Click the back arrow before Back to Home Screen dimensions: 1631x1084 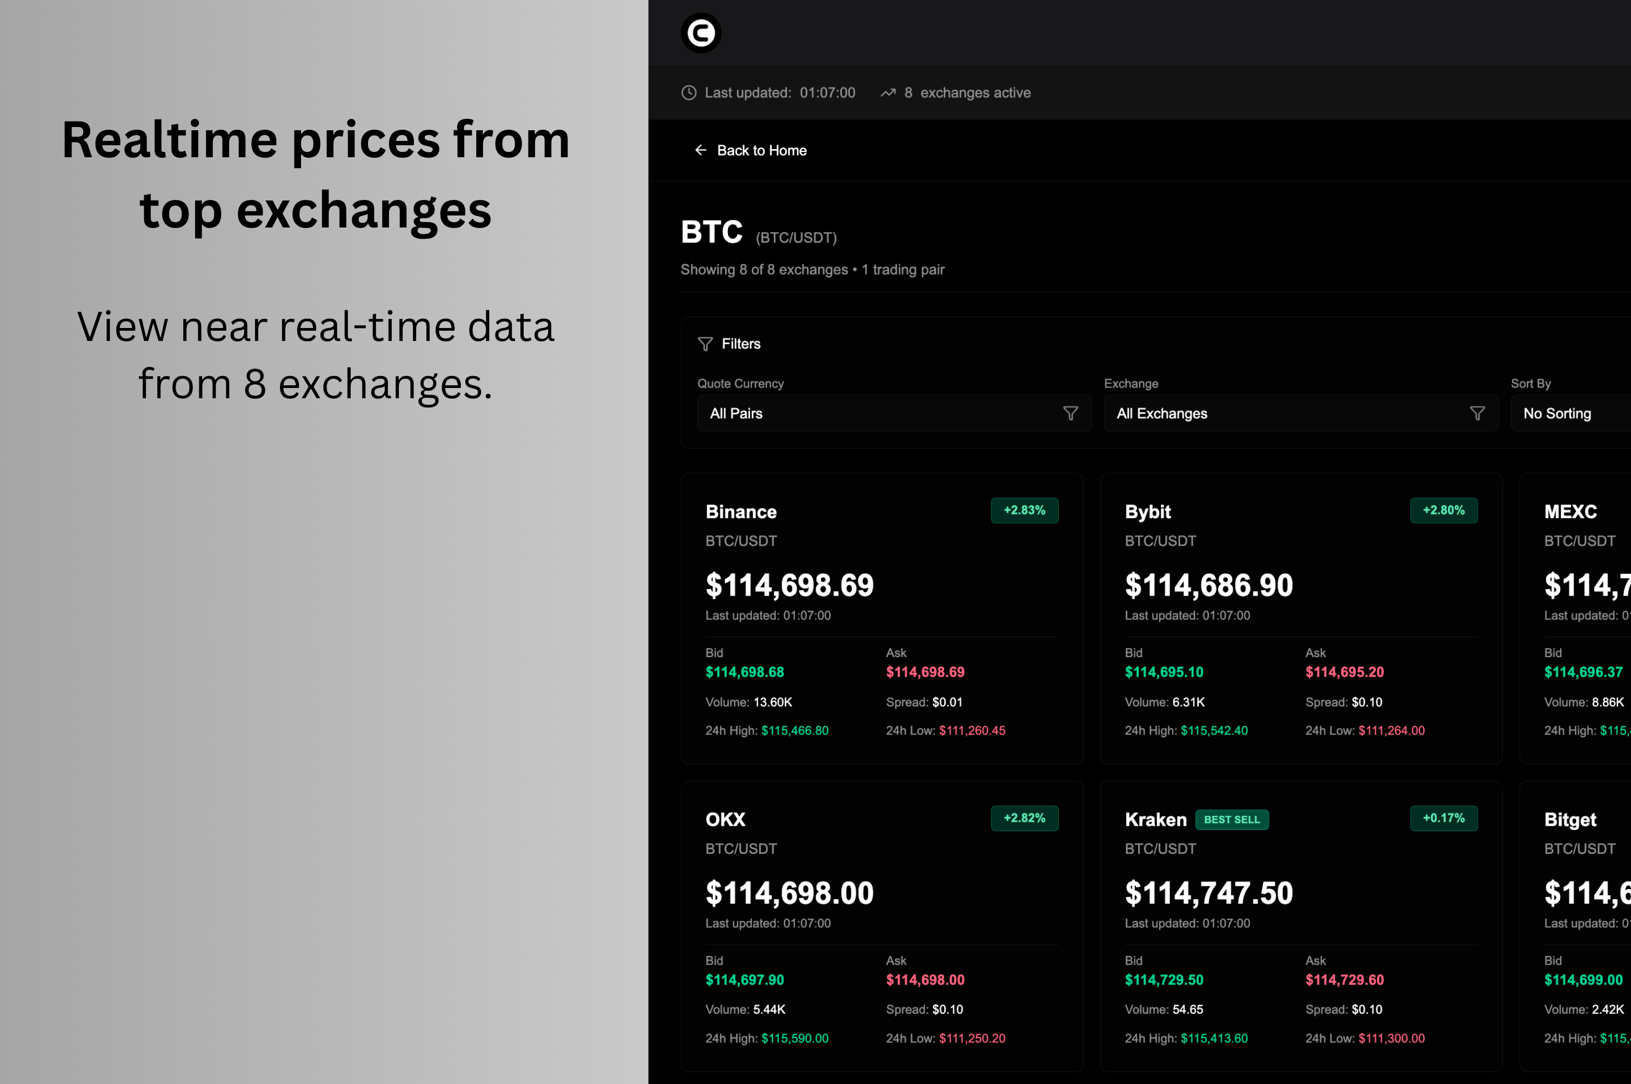[x=700, y=150]
